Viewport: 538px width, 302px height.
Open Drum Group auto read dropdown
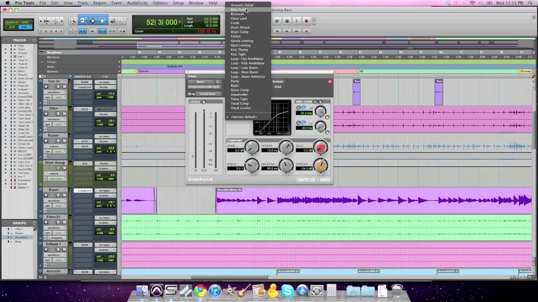pyautogui.click(x=56, y=179)
